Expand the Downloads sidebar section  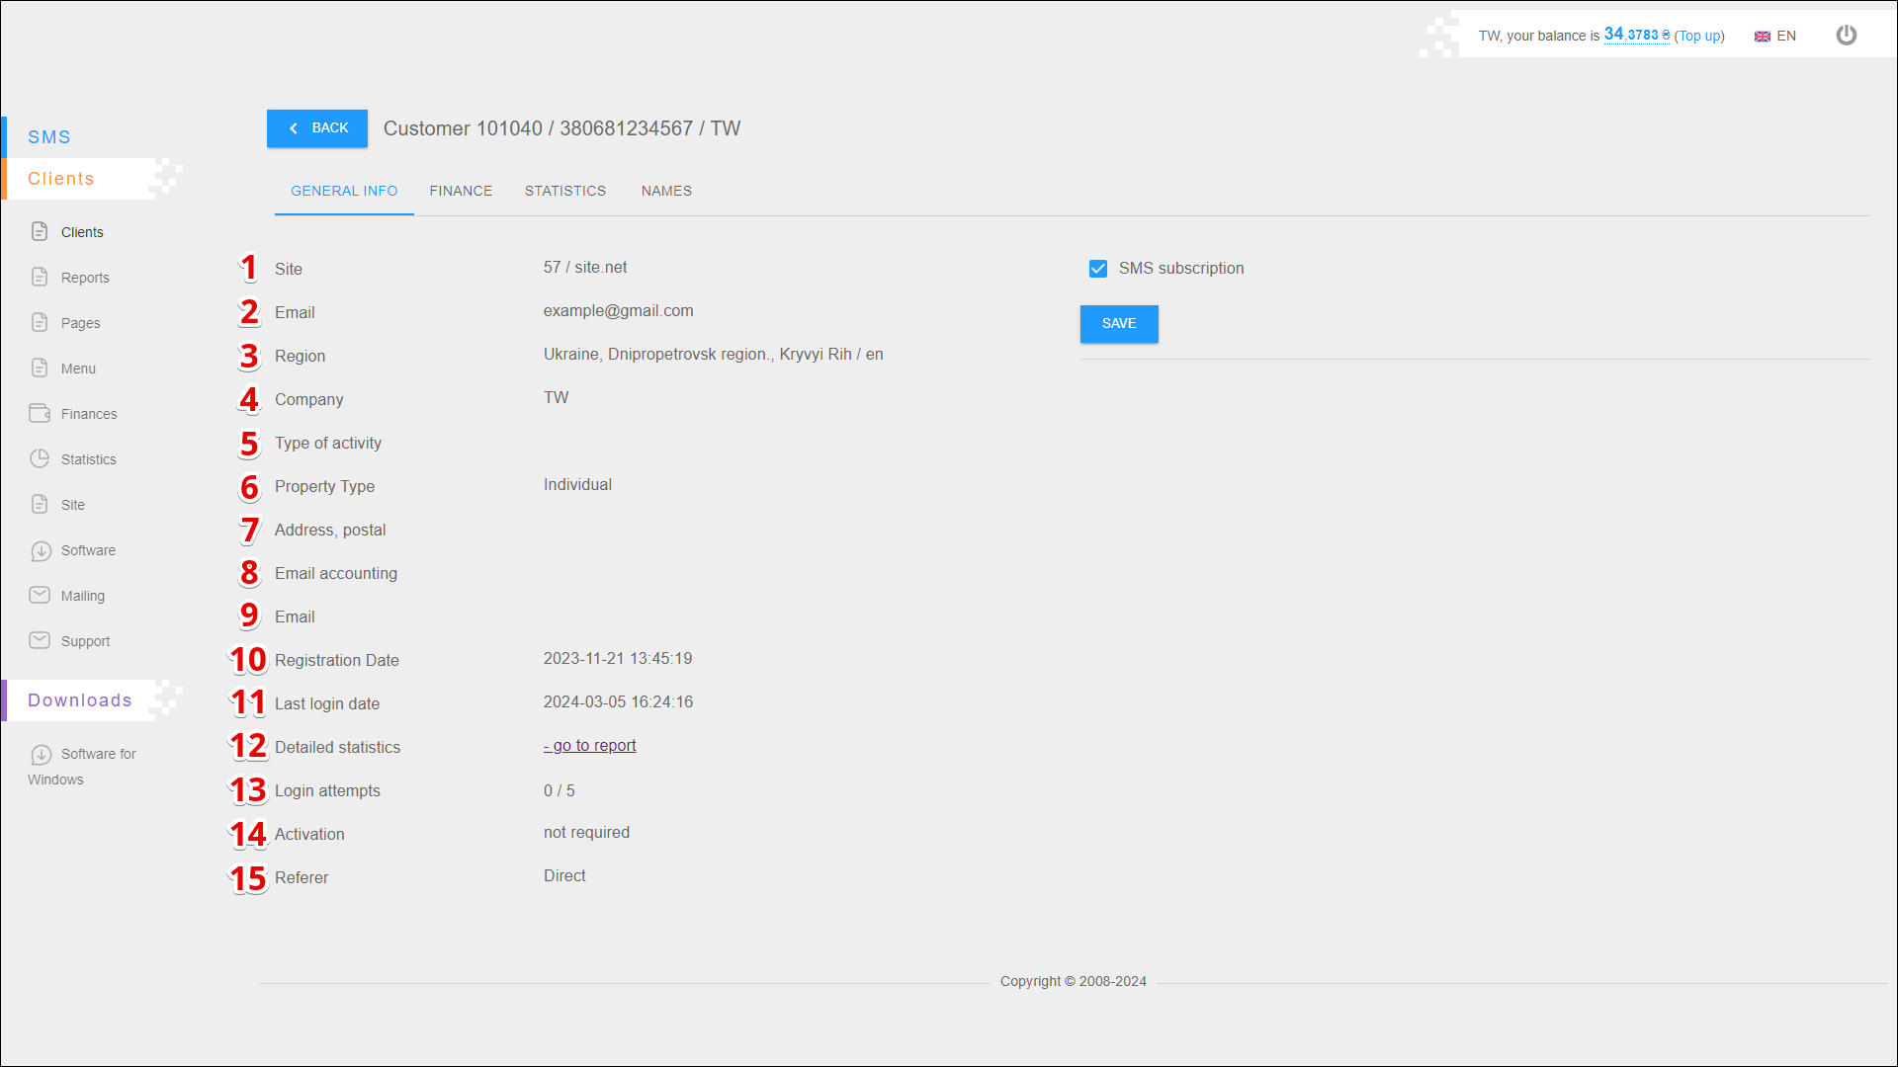[x=79, y=700]
